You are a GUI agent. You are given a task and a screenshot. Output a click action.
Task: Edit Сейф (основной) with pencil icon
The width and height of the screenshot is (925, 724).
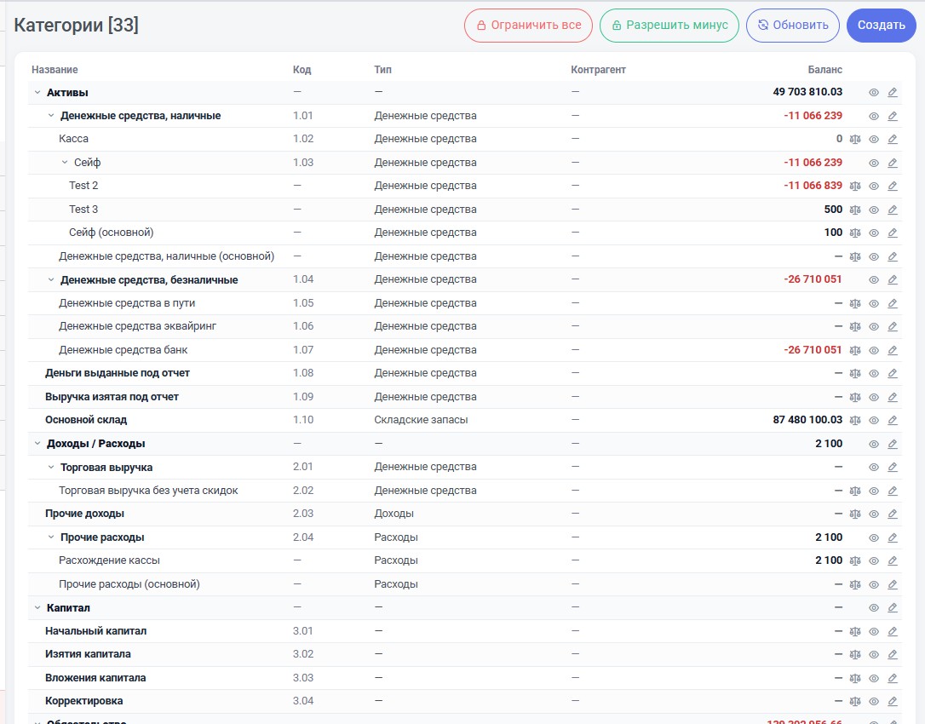(893, 233)
